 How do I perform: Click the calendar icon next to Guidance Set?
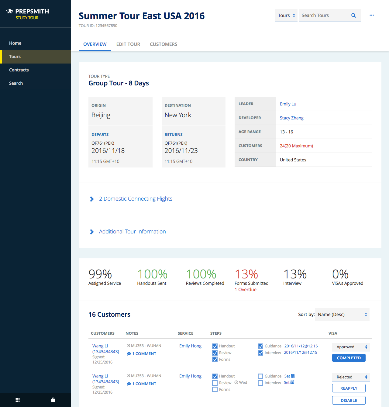click(293, 376)
